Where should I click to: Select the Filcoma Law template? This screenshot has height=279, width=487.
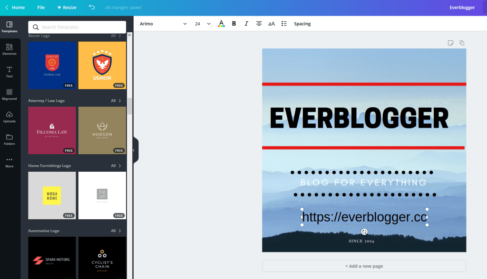[52, 130]
